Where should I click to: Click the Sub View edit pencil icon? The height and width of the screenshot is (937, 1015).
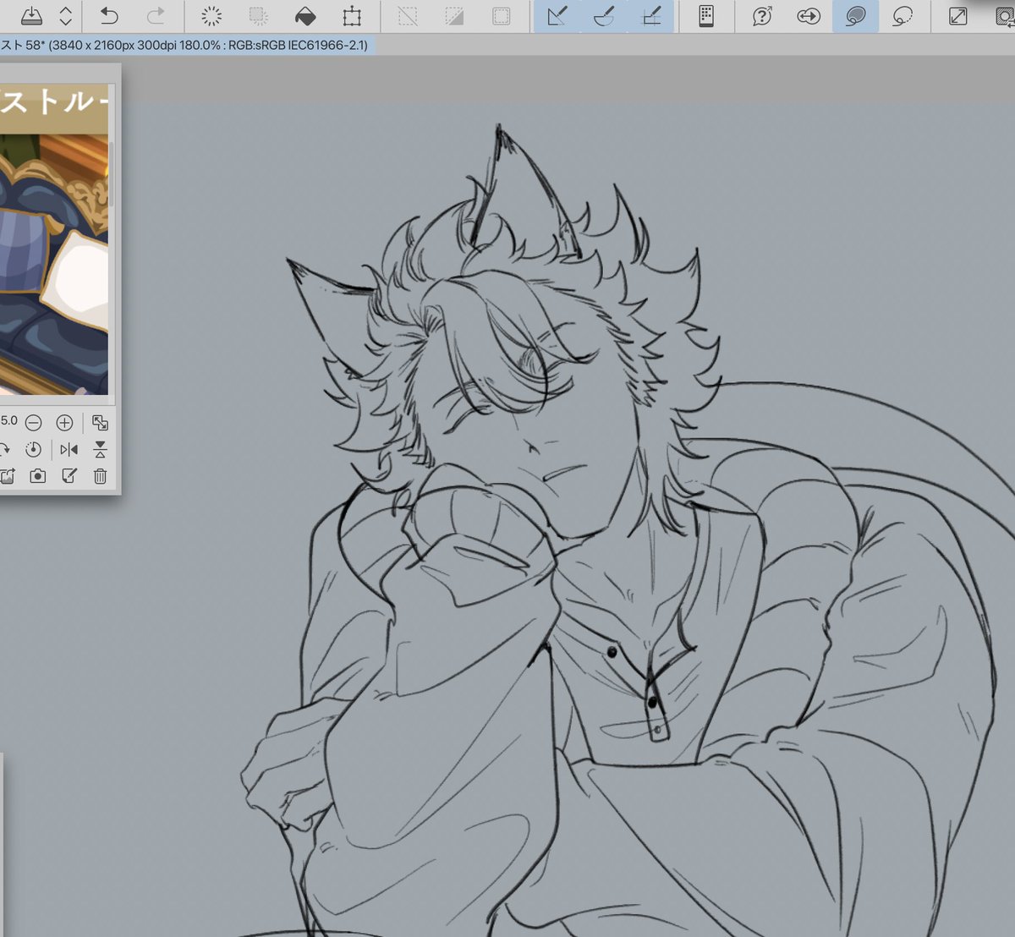pyautogui.click(x=69, y=476)
